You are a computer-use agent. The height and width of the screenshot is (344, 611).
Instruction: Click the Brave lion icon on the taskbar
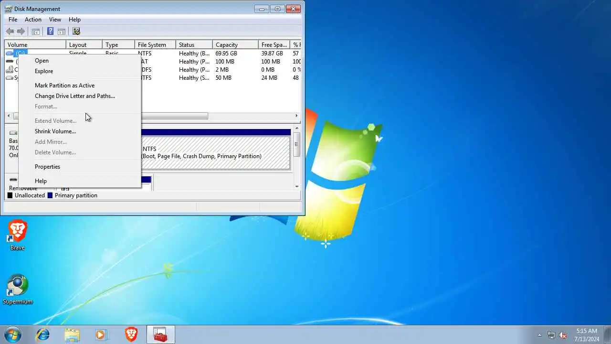click(x=131, y=334)
